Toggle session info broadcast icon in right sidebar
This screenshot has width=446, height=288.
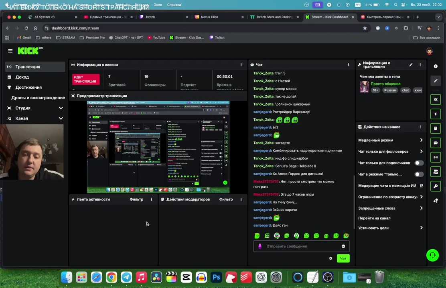436,157
